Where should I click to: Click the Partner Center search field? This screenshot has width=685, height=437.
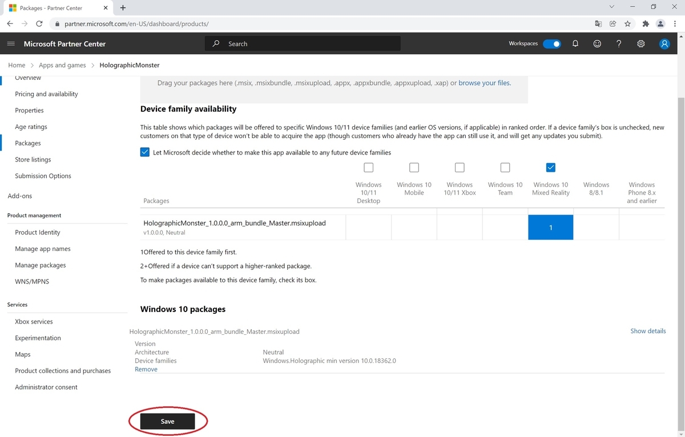[x=303, y=44]
